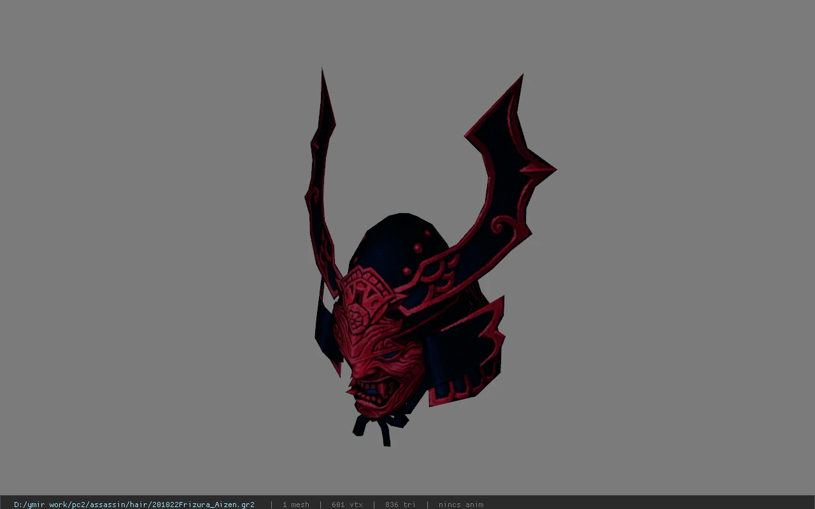Screen dimensions: 815x509
Task: Click the dark chin strap knot below mask
Action: (382, 426)
